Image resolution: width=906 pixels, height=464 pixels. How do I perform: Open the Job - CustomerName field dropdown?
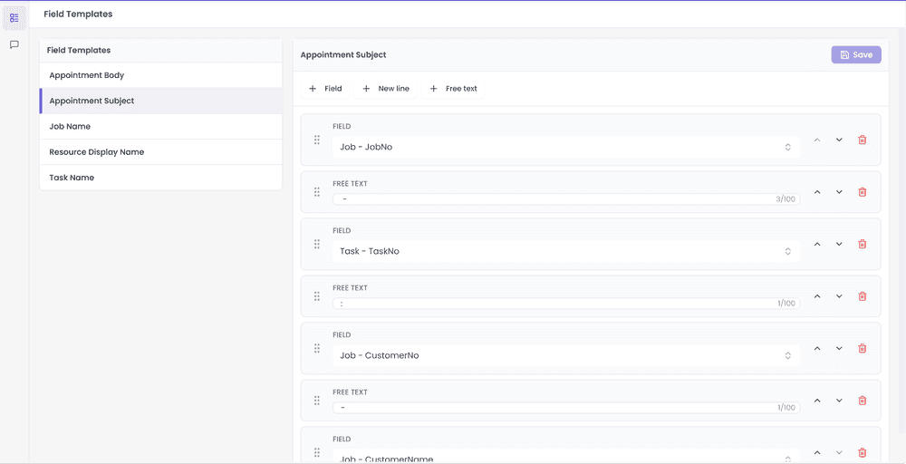[x=566, y=457]
